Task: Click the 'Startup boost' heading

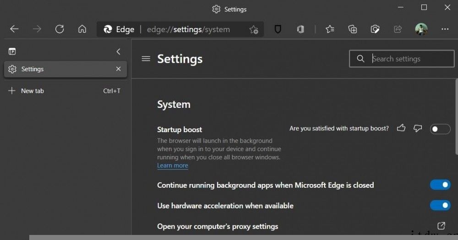Action: click(180, 129)
